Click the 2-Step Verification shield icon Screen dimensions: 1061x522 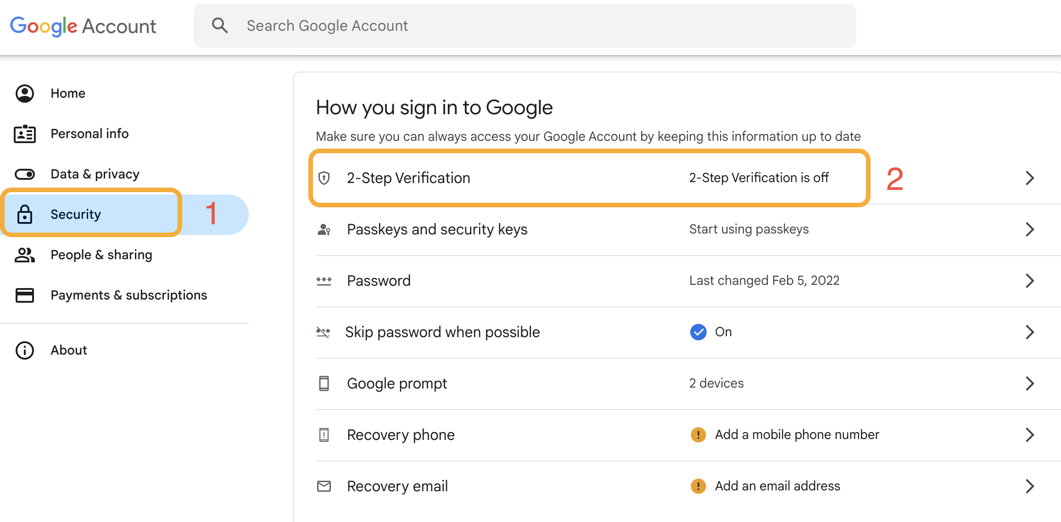(324, 178)
